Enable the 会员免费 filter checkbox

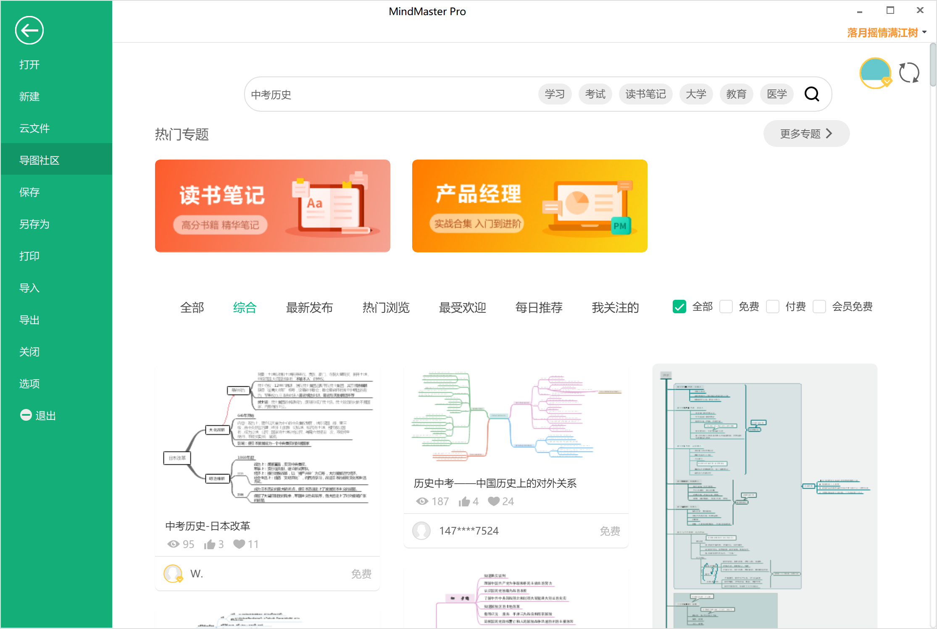coord(819,307)
